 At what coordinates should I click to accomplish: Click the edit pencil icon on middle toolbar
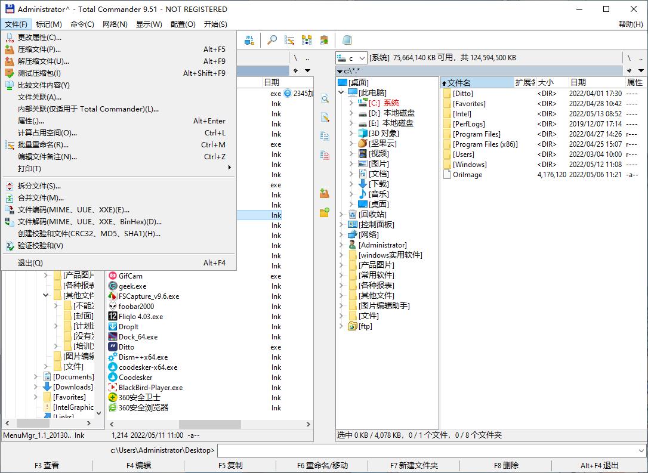click(x=325, y=118)
